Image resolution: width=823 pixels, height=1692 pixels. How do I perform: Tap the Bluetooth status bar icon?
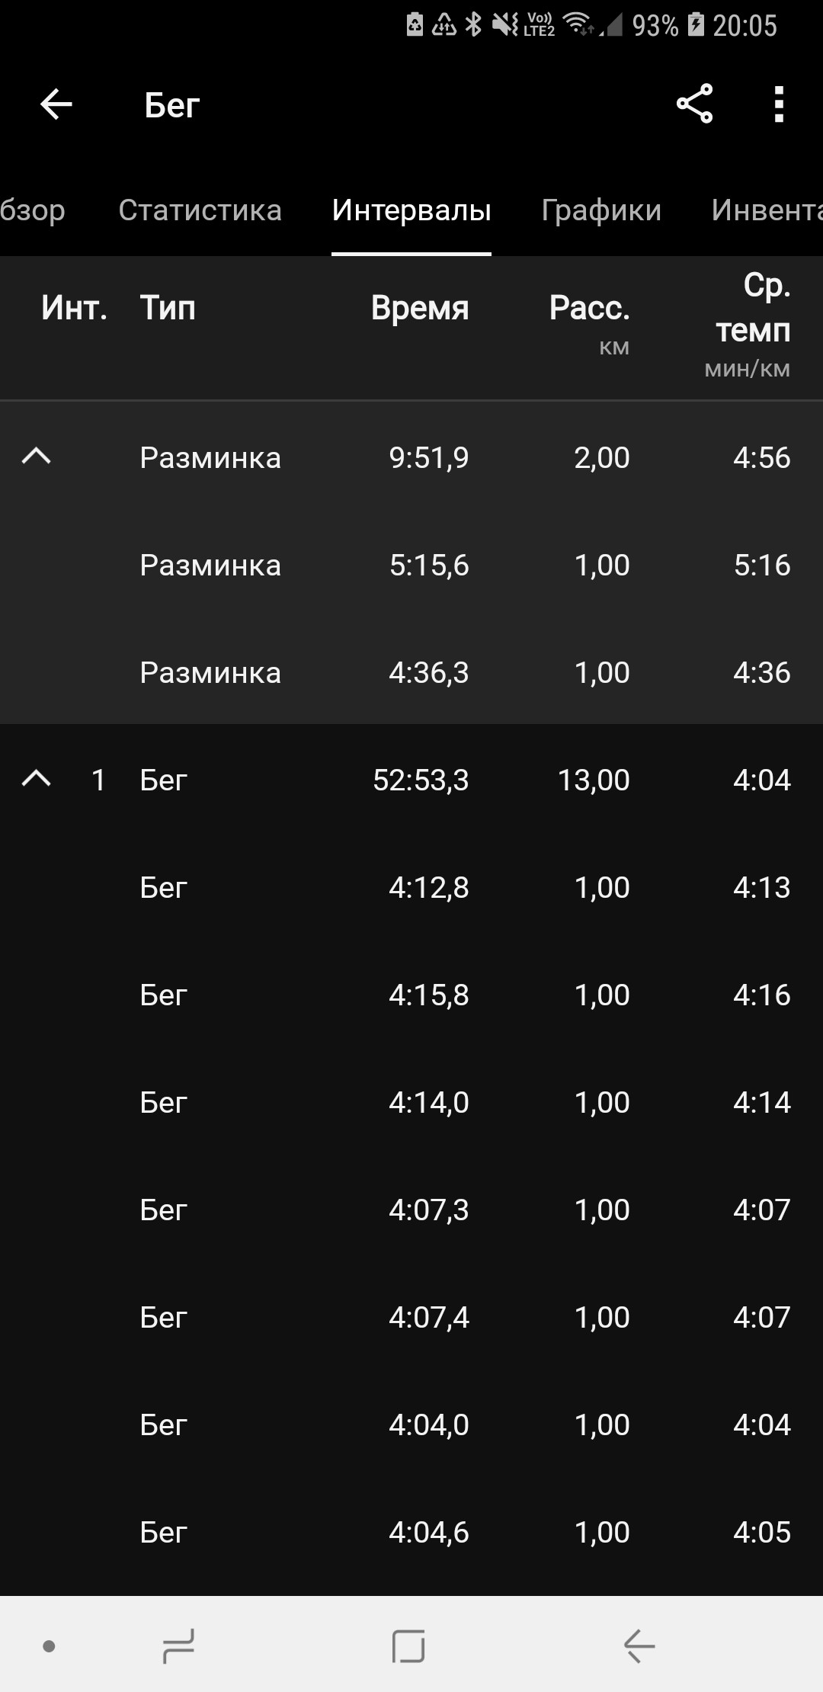(474, 24)
